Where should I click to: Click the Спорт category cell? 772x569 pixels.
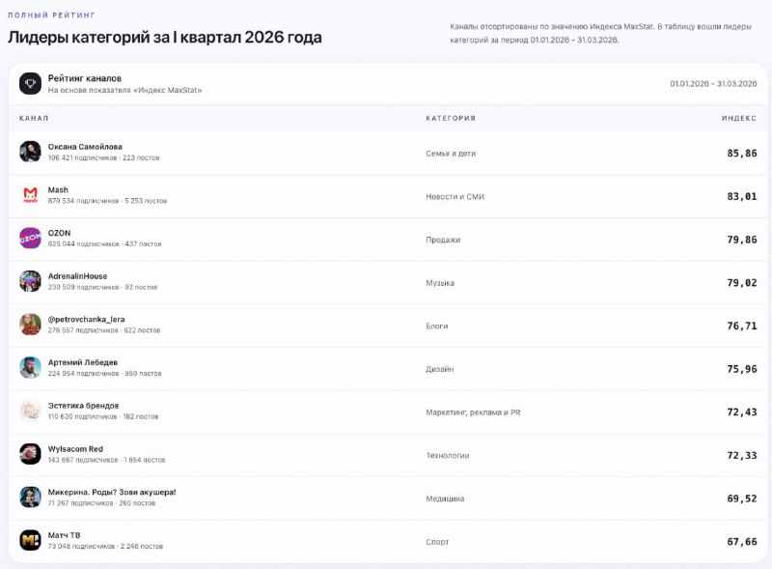[437, 542]
